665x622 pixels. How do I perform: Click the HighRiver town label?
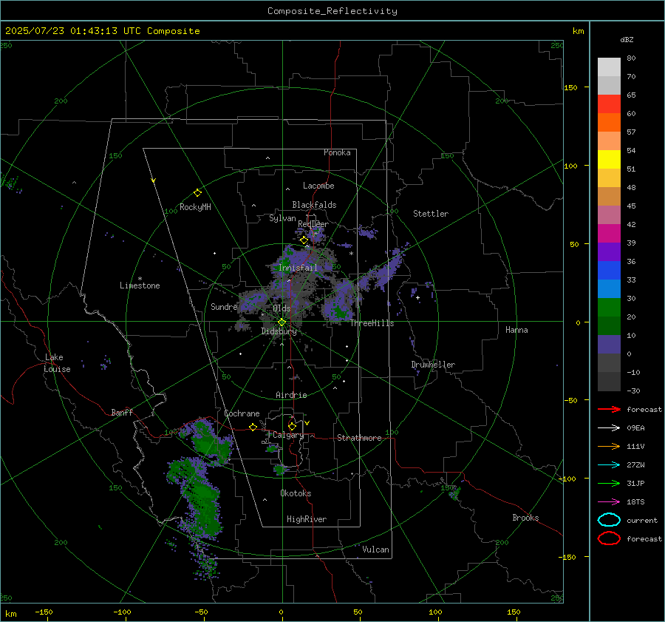click(307, 519)
